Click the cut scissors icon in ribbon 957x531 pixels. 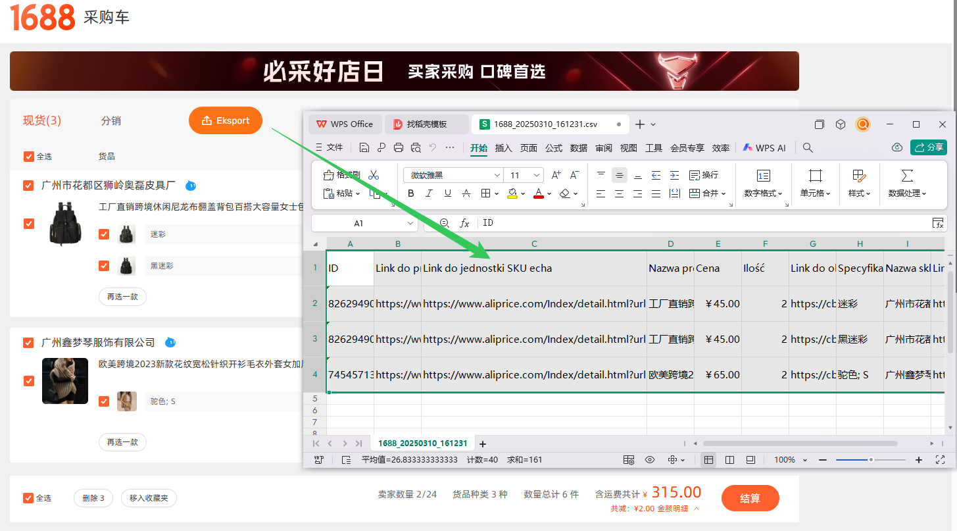click(x=374, y=175)
